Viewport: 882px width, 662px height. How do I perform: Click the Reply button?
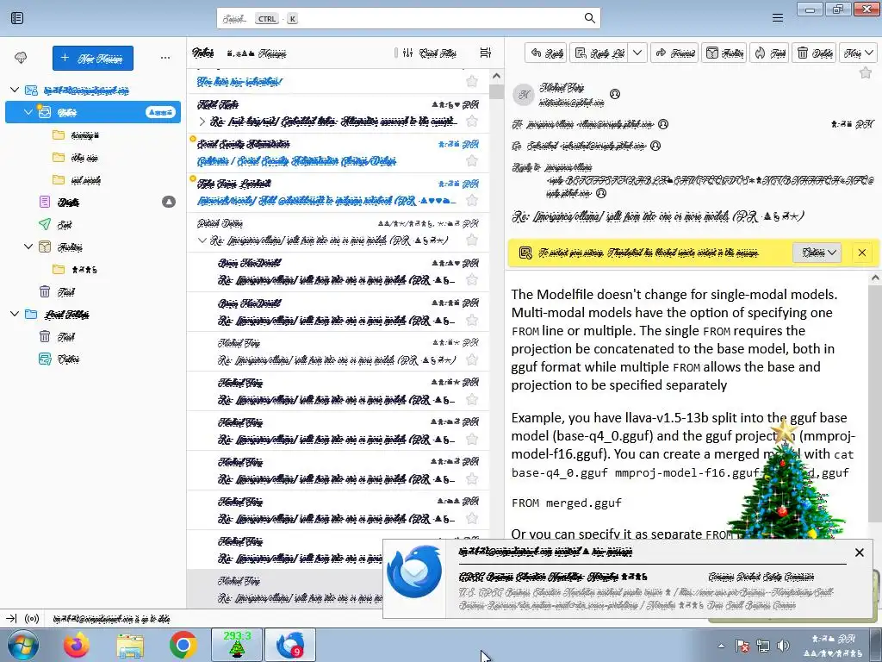tap(546, 53)
